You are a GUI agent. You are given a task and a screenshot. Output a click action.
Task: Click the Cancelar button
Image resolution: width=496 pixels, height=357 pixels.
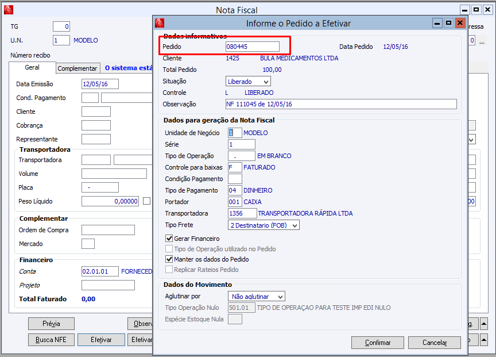435,343
